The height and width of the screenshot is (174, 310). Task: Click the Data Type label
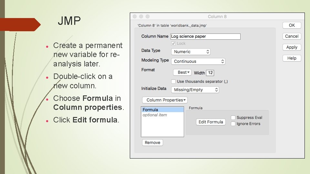pyautogui.click(x=151, y=51)
